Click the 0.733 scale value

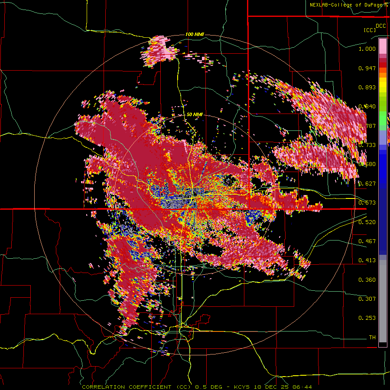[x=367, y=145]
